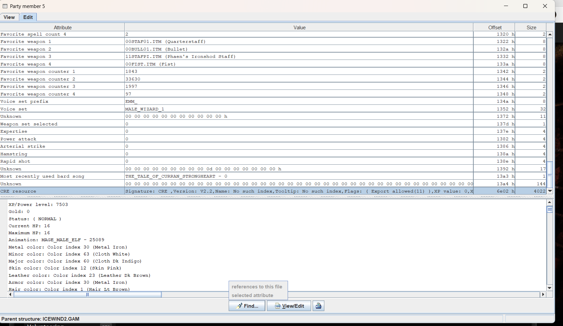
Task: Select Most recently used bard song row
Action: 273,176
